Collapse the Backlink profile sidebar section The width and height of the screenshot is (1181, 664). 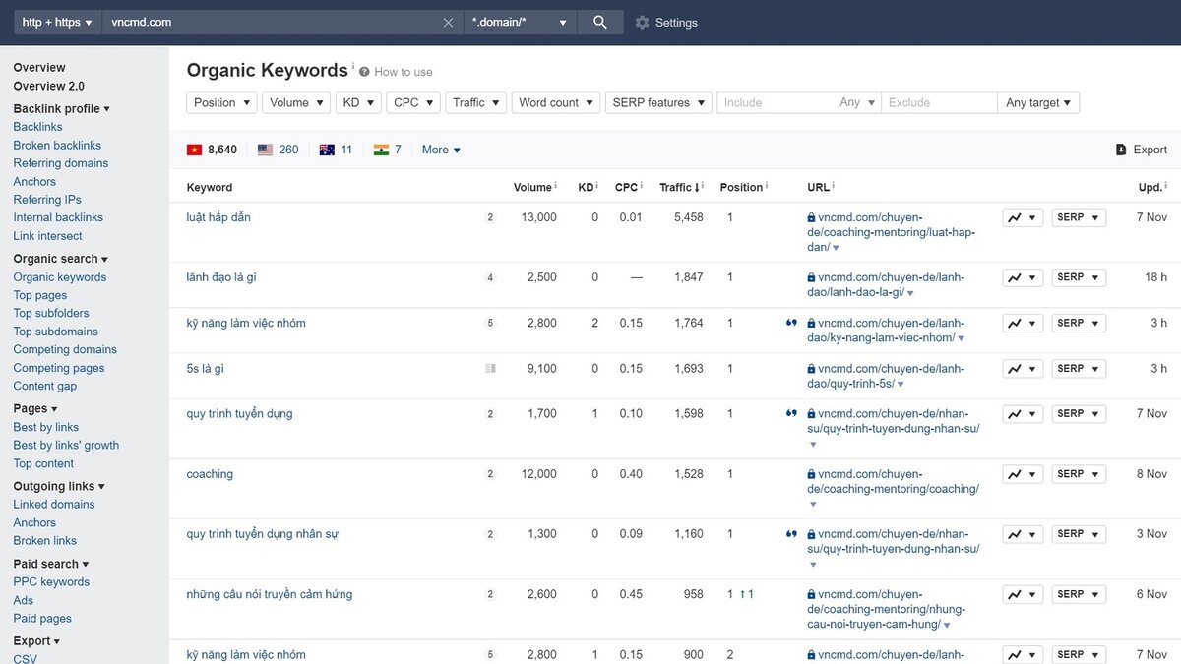[x=62, y=109]
